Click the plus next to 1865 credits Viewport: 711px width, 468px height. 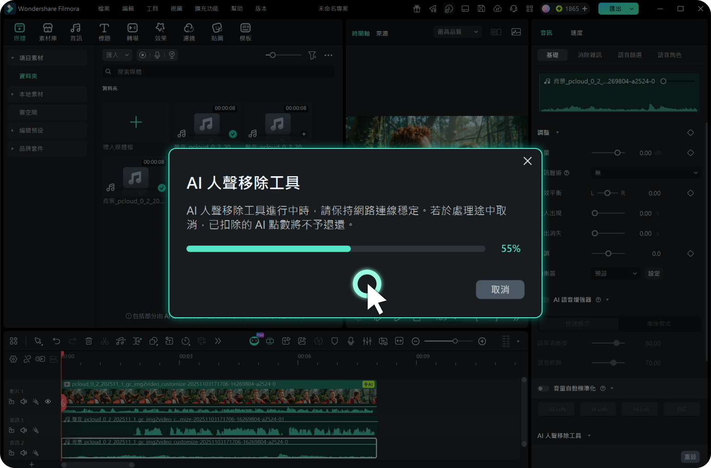(585, 9)
